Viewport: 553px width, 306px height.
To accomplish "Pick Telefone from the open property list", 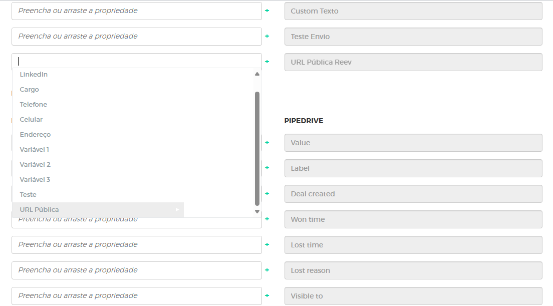I will coord(33,105).
